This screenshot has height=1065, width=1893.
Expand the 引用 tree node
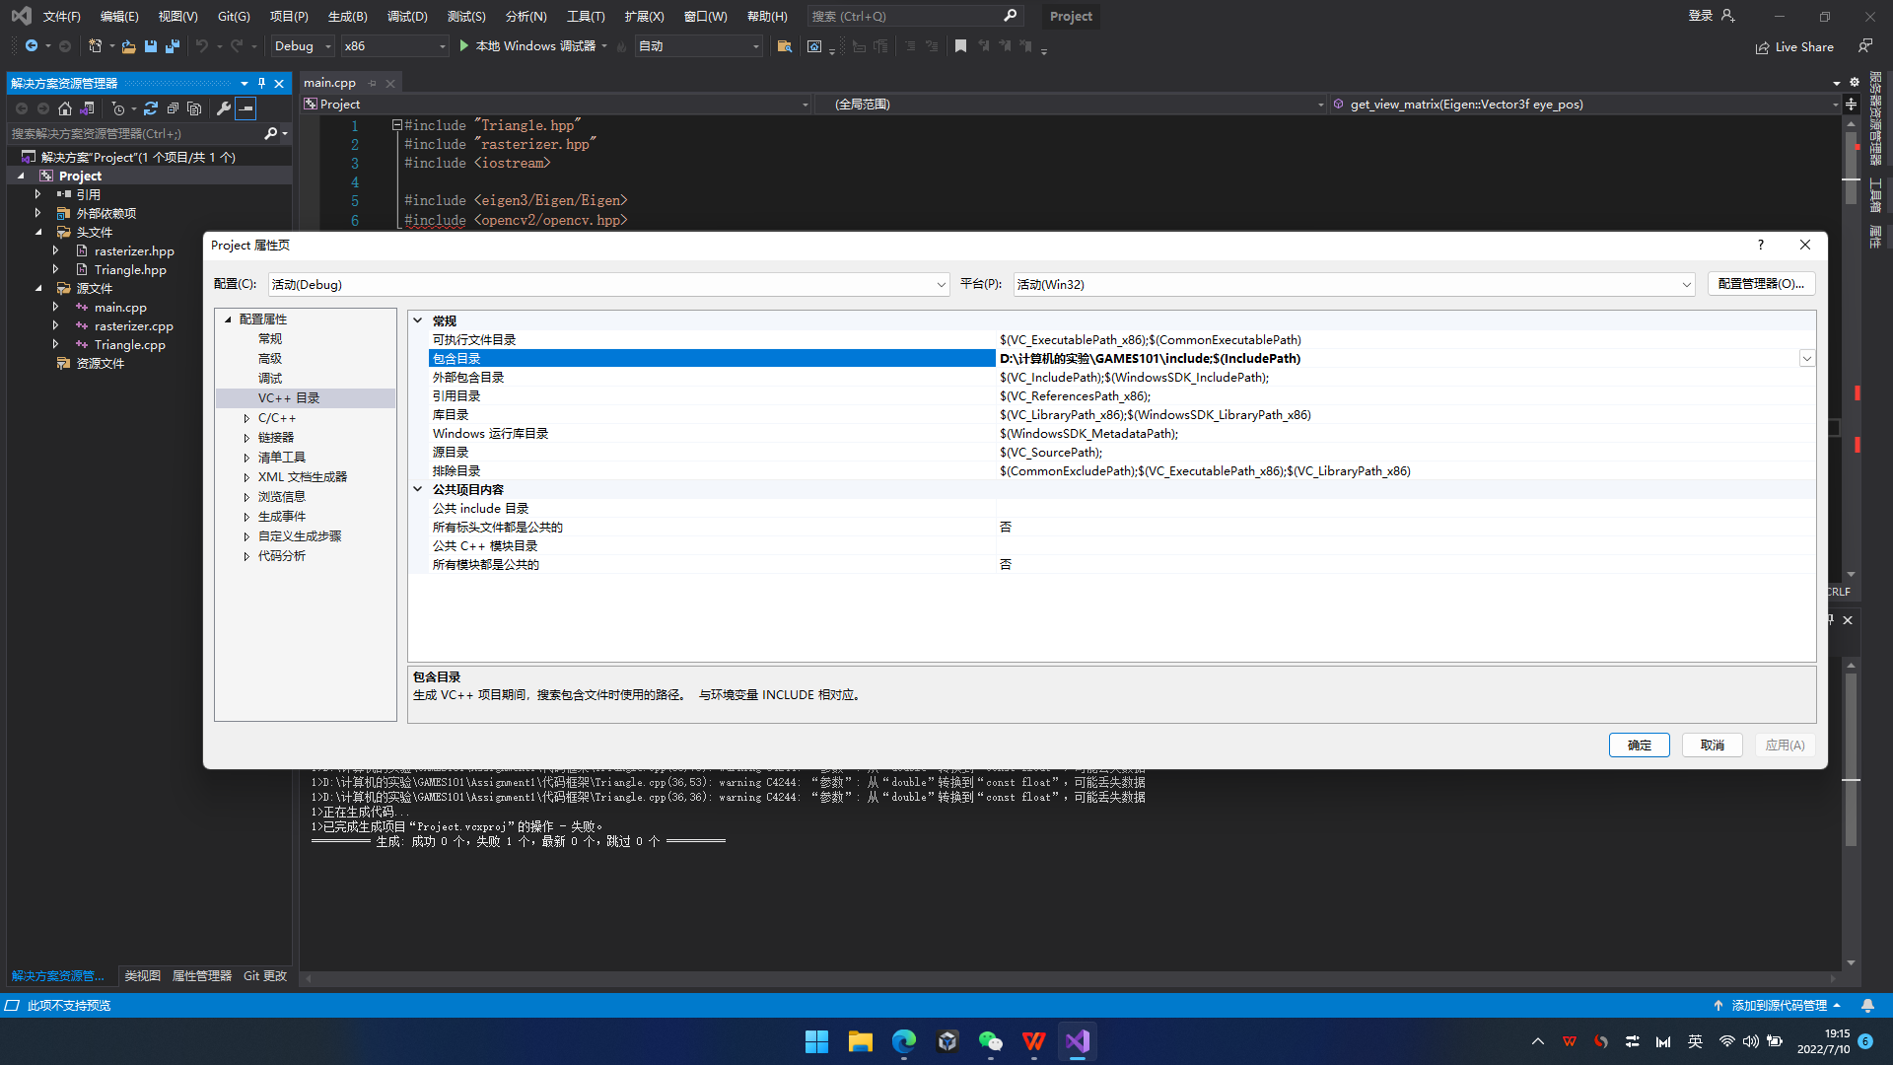[38, 194]
